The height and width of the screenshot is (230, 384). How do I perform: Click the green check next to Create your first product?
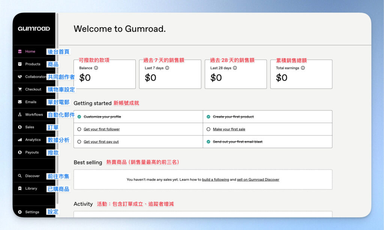coord(208,117)
